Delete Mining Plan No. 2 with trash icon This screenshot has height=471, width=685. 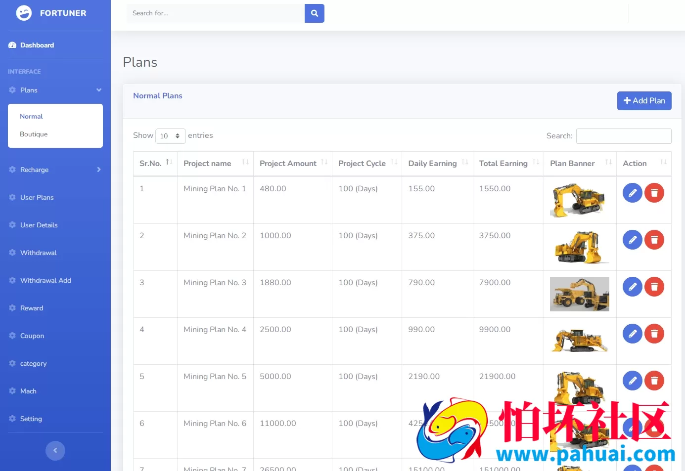654,240
